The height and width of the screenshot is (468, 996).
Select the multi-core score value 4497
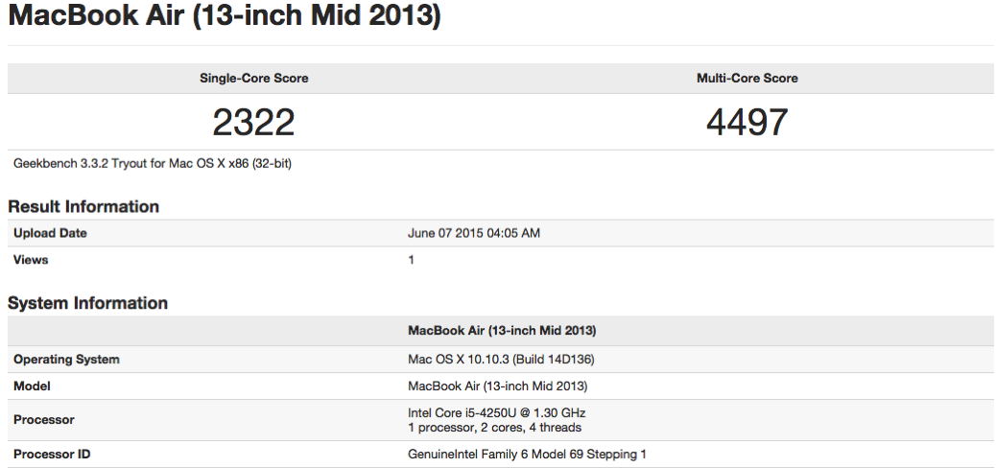click(747, 122)
